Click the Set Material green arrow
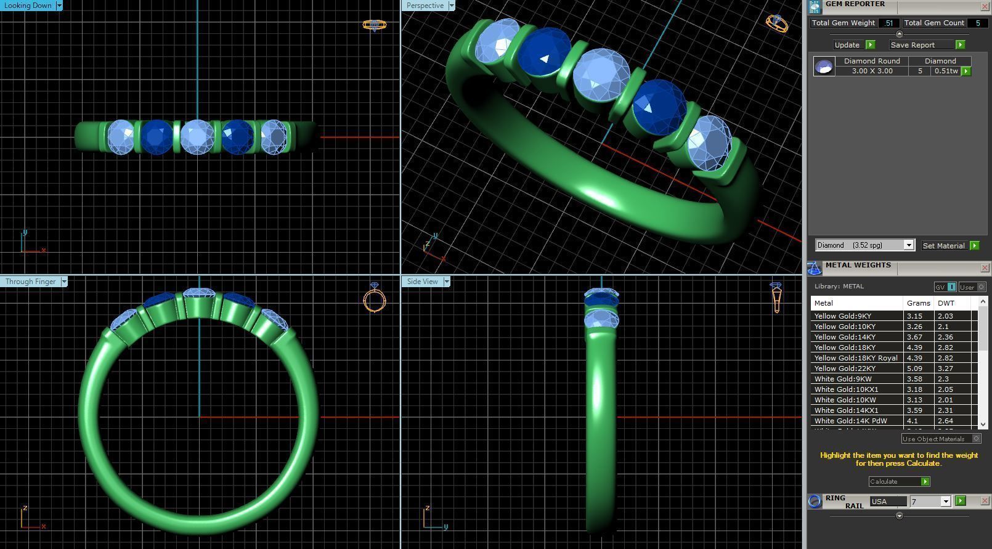This screenshot has height=549, width=992. coord(974,245)
